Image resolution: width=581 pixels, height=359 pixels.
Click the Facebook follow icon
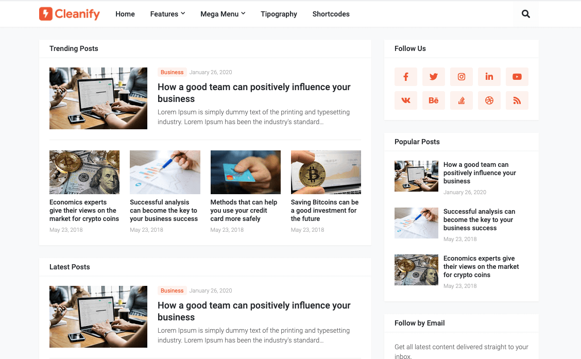(x=406, y=77)
